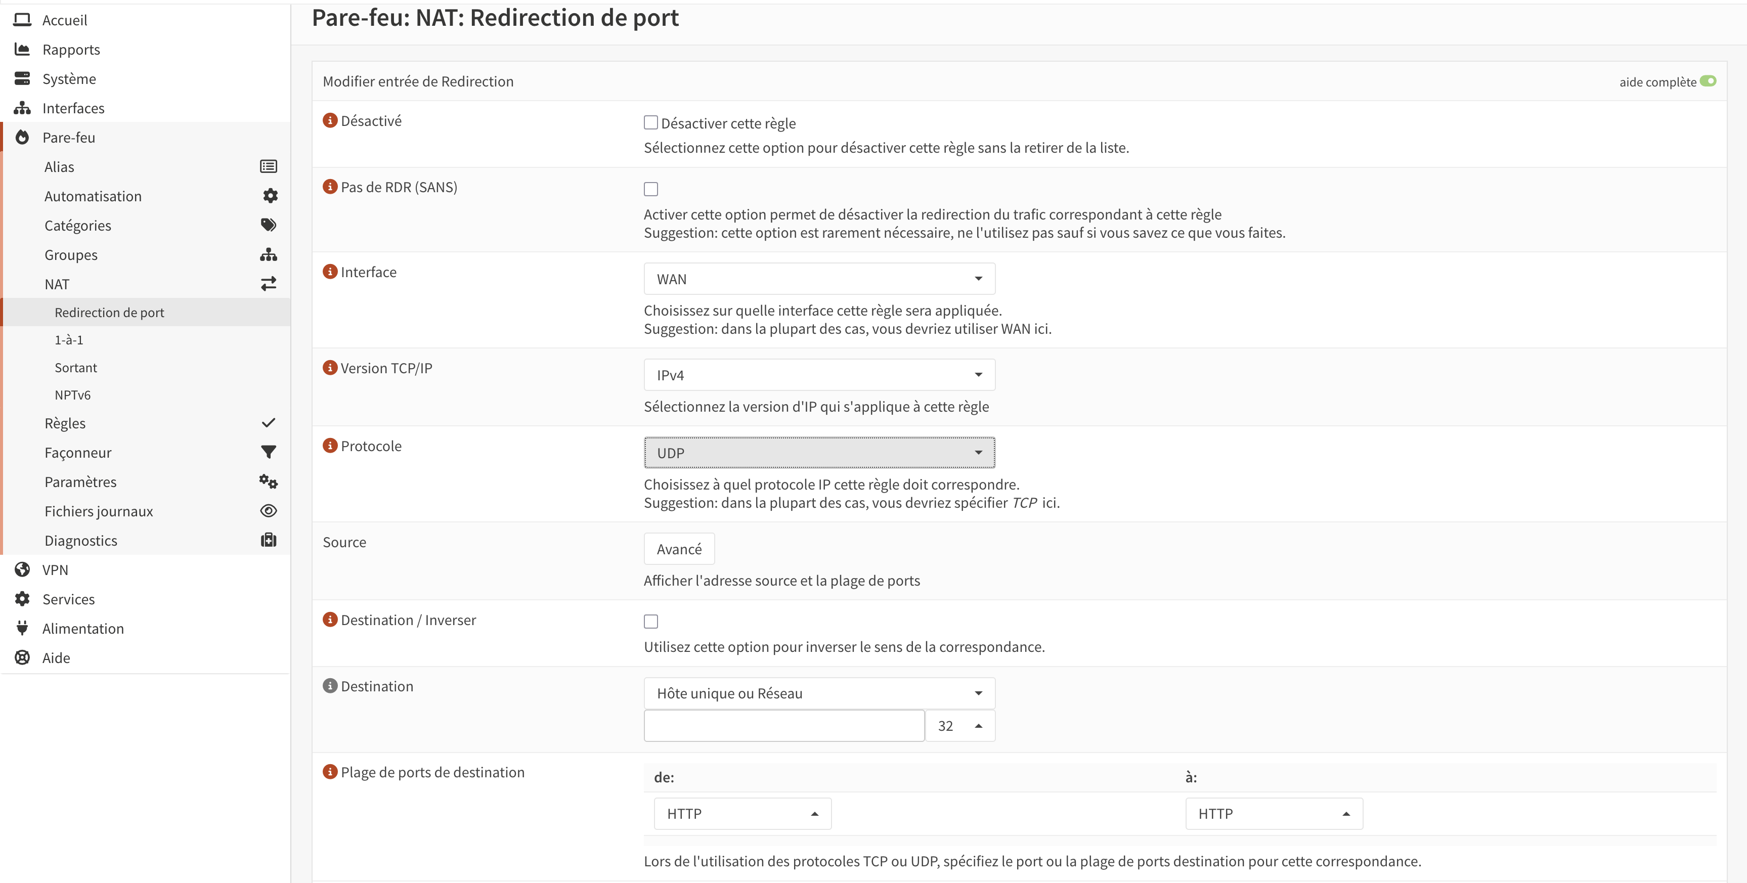The width and height of the screenshot is (1747, 883).
Task: Open the Sortant NAT menu item
Action: 76,368
